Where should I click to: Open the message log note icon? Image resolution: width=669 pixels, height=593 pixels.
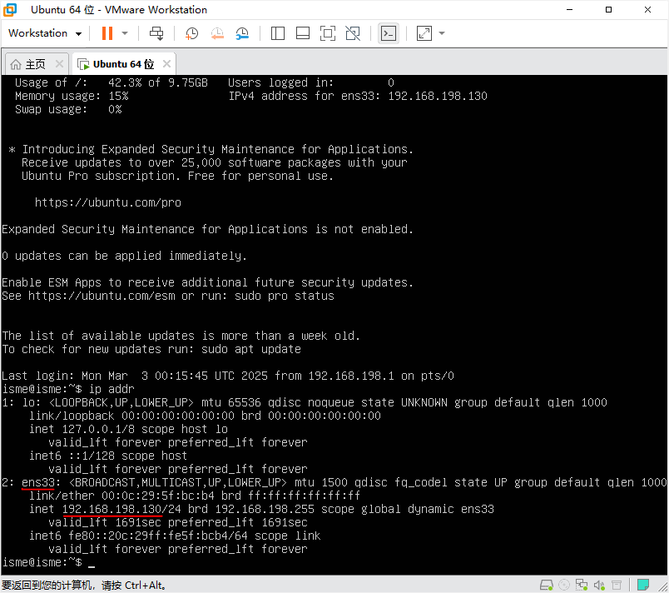(x=643, y=585)
